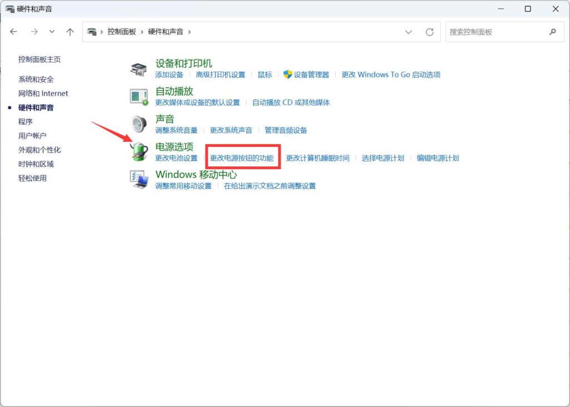Click the refresh icon in address bar

[430, 32]
